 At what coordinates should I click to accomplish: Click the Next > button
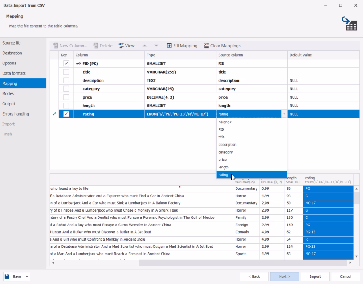[284, 276]
